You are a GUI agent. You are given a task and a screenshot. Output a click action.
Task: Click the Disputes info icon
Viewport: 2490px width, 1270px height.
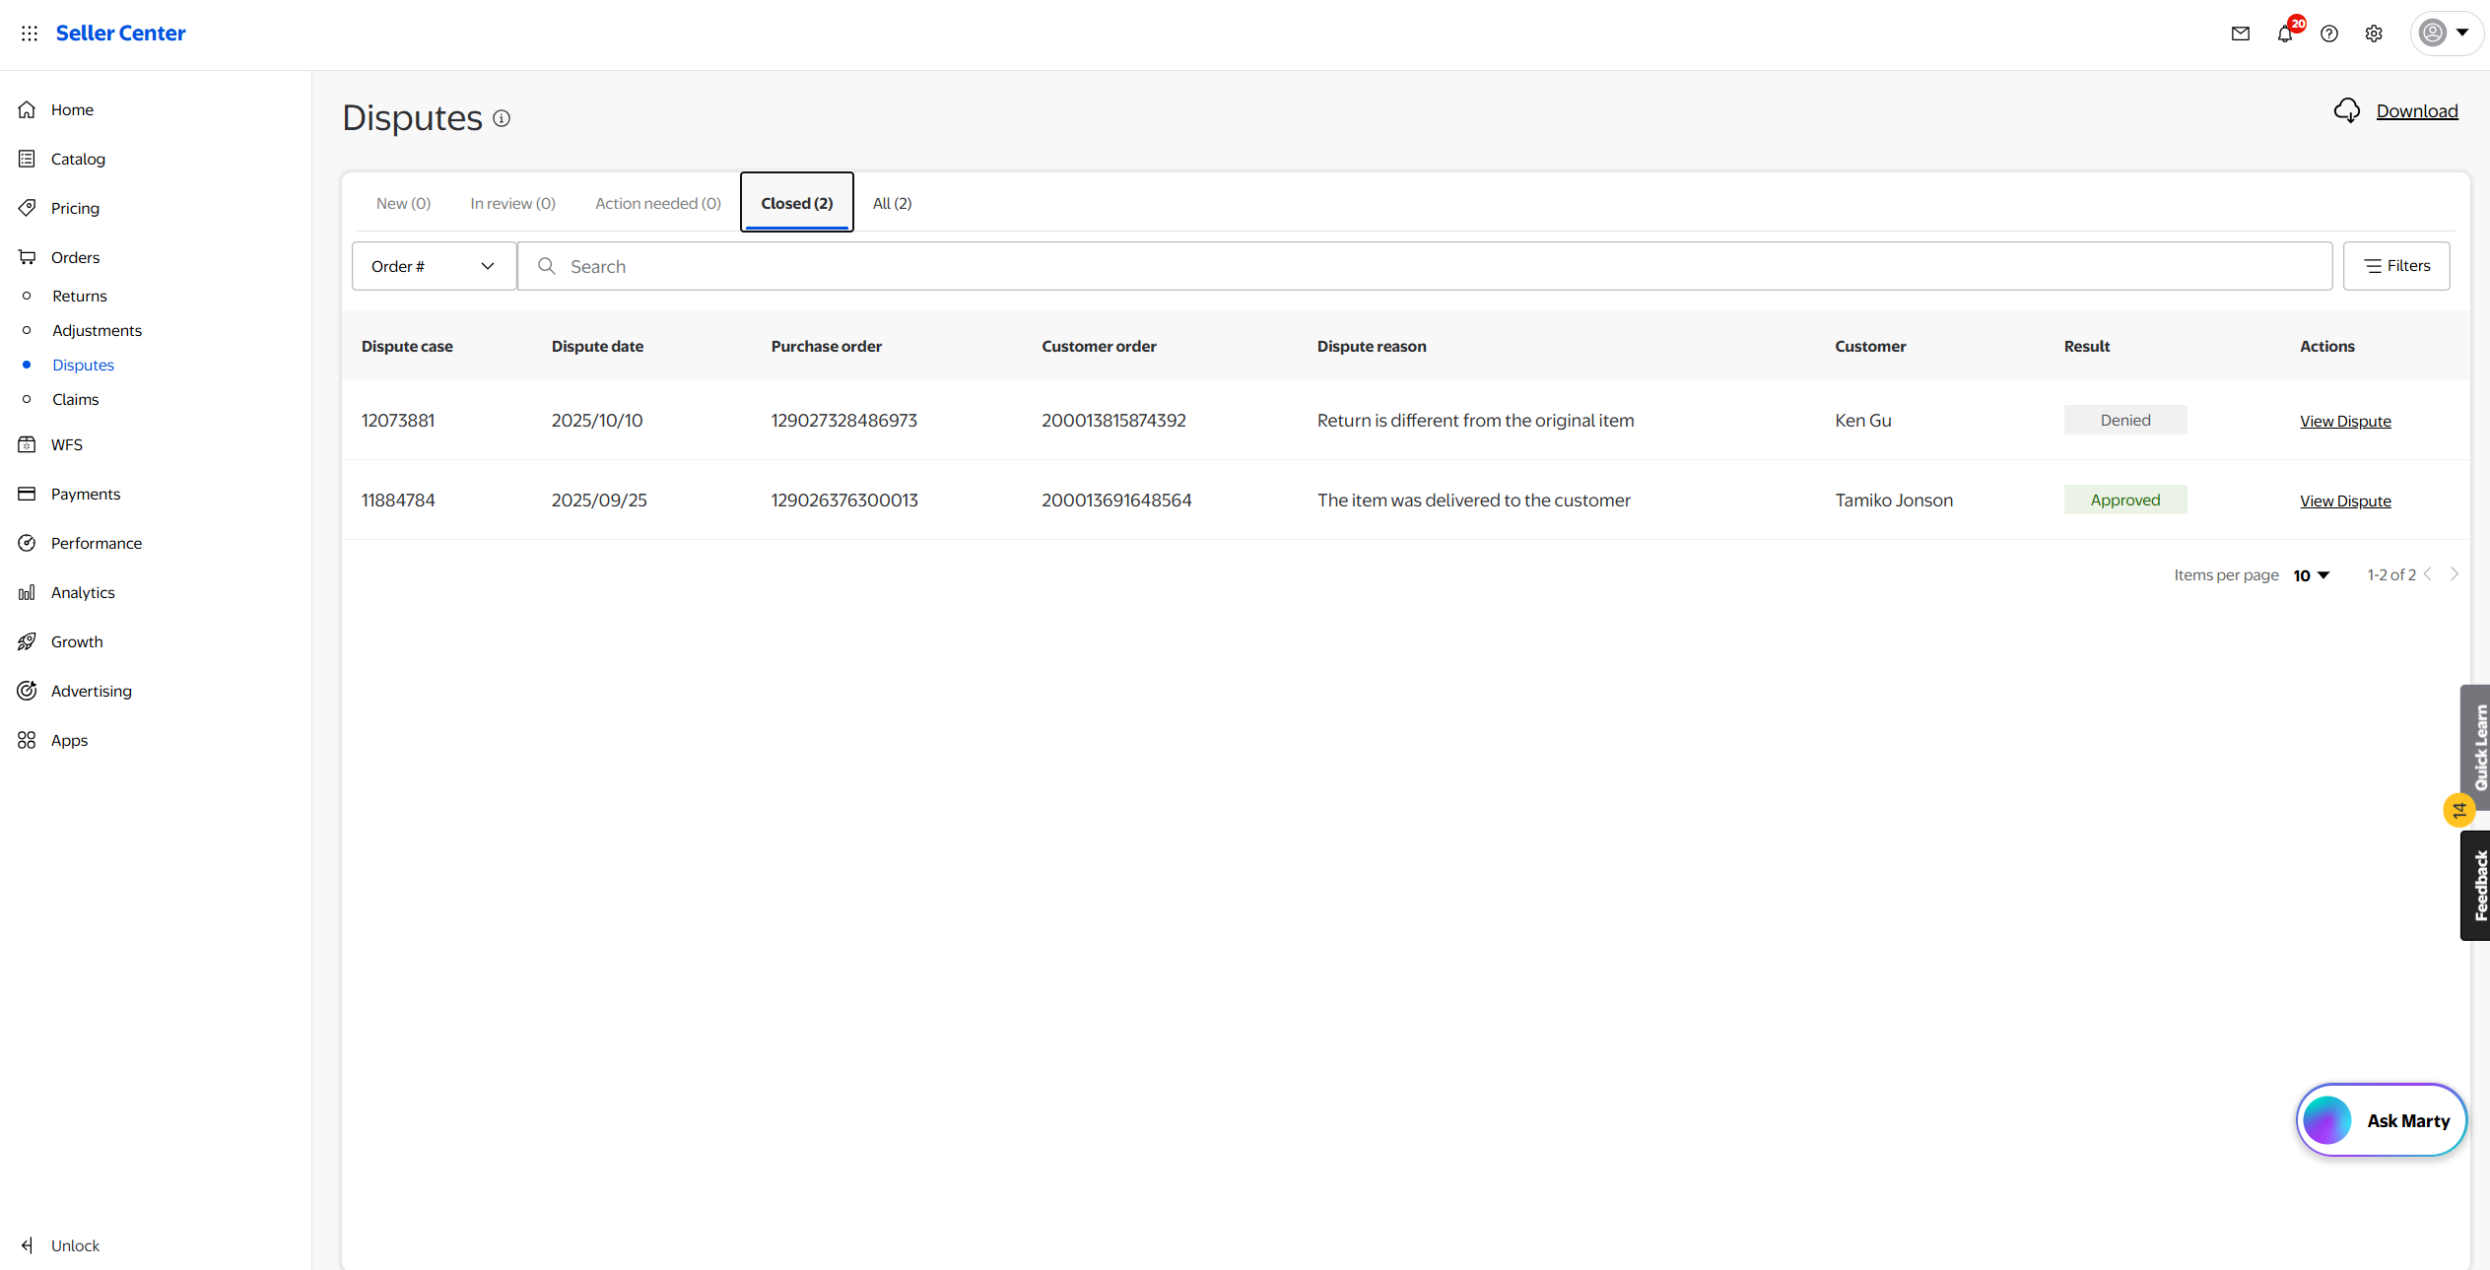(x=502, y=118)
